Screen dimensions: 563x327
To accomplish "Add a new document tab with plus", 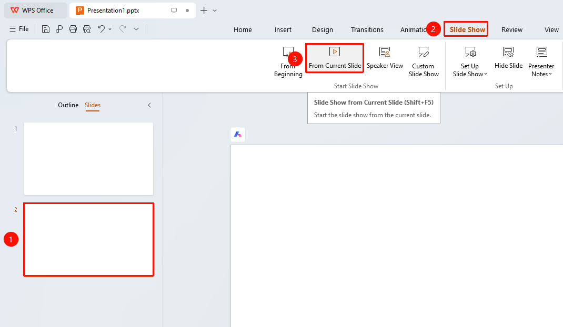I will point(204,11).
